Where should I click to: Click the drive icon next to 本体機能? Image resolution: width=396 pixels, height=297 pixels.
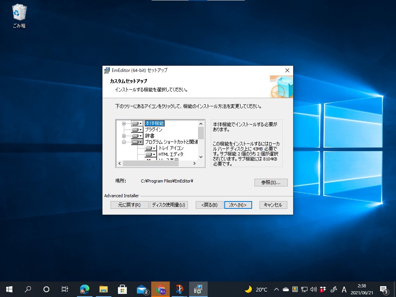pos(135,123)
